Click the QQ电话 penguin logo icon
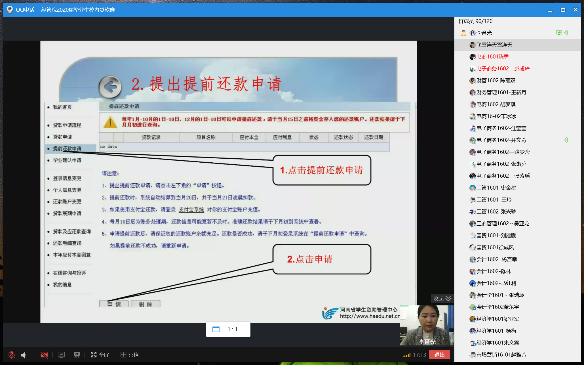 click(10, 10)
